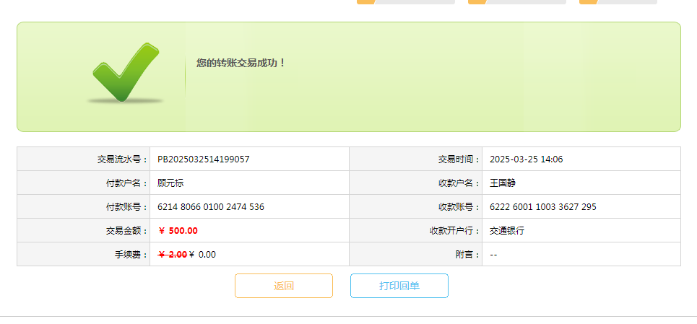Click payer name 顾元标
This screenshot has height=324, width=697.
[170, 183]
